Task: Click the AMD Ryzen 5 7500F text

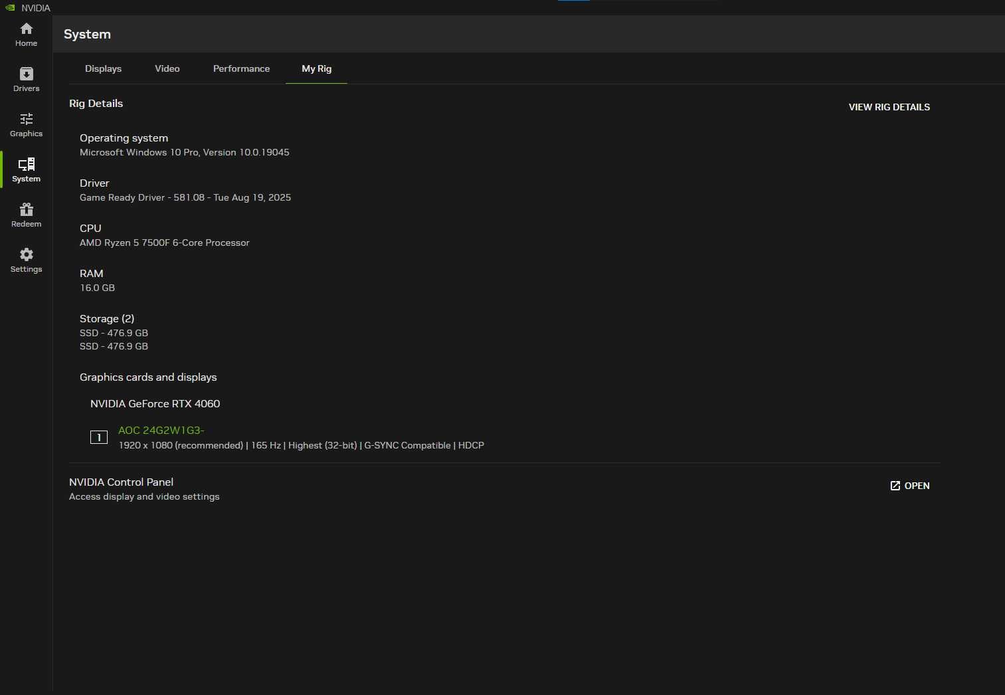Action: pos(165,243)
